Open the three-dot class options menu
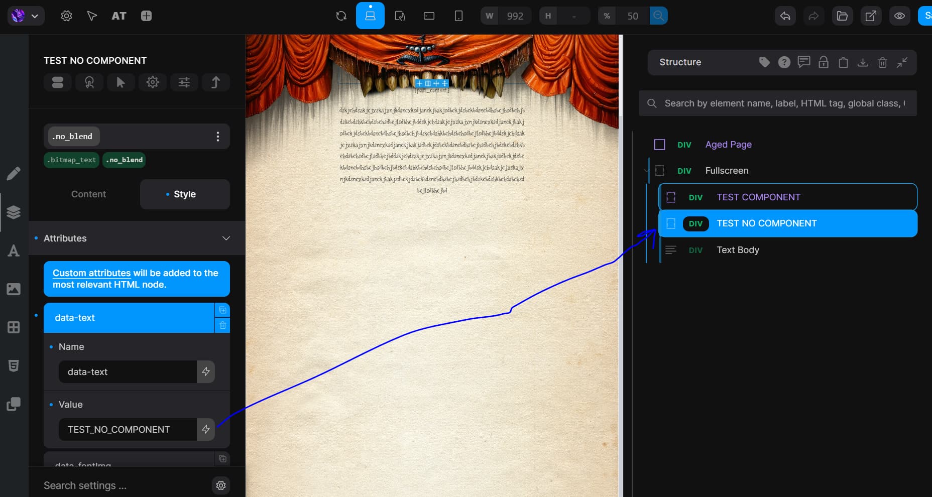This screenshot has width=932, height=497. [217, 137]
